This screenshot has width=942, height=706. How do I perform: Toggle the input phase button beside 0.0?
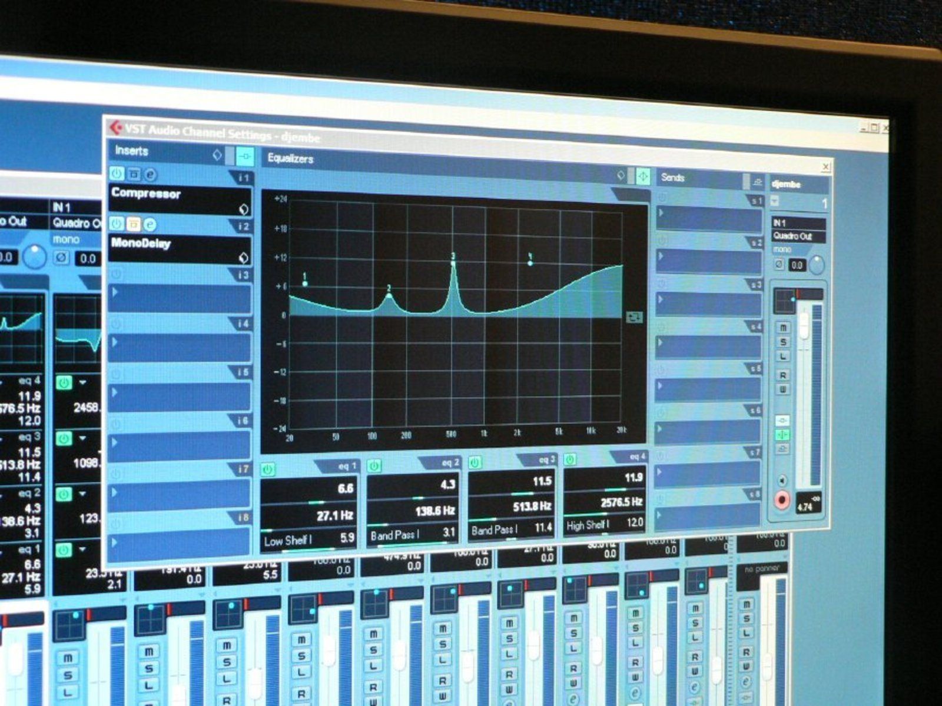[x=779, y=265]
